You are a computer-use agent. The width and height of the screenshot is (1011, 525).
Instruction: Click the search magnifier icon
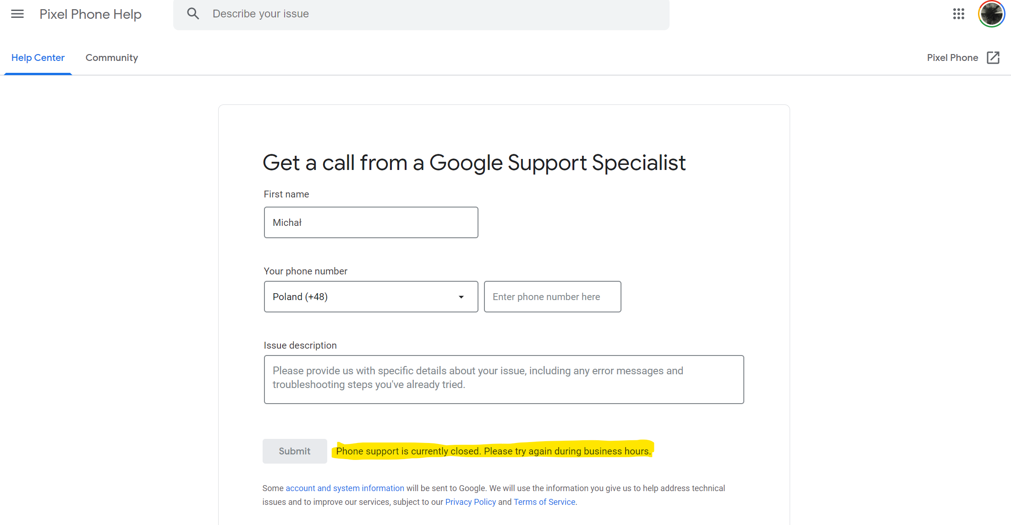point(193,14)
